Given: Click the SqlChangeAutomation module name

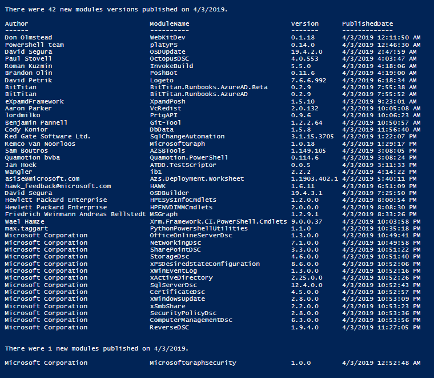Looking at the screenshot, I should pyautogui.click(x=187, y=136).
